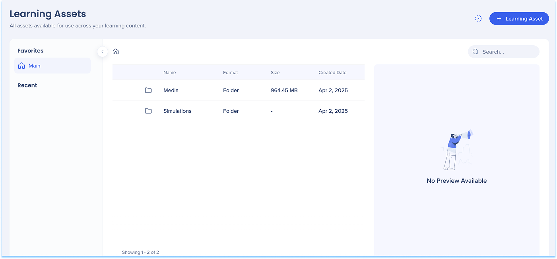The height and width of the screenshot is (259, 557).
Task: Click the No Preview Available illustration
Action: point(457,150)
